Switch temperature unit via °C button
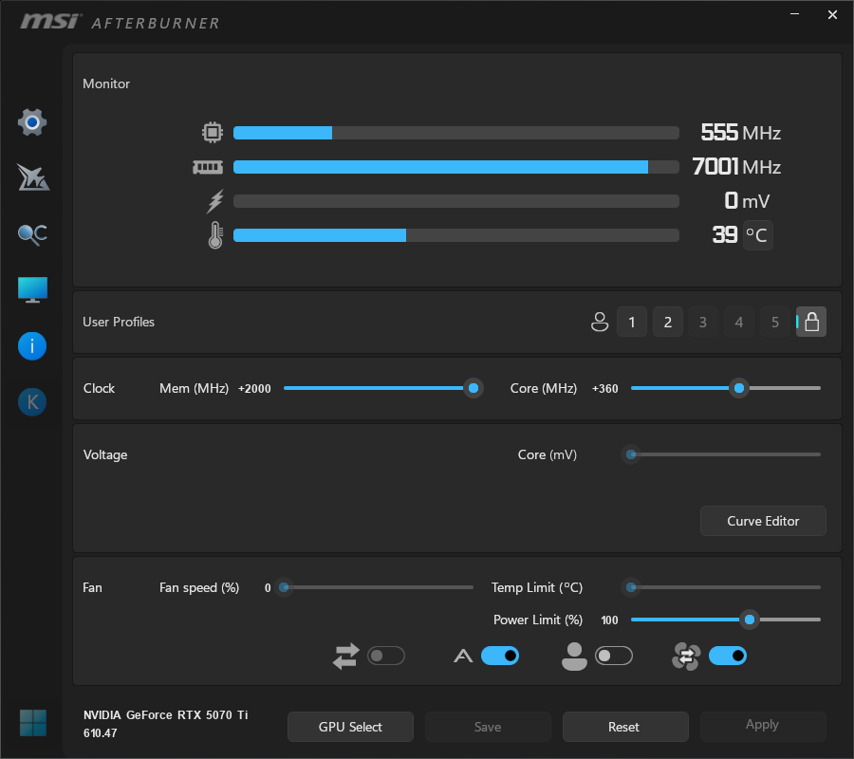 pyautogui.click(x=757, y=235)
